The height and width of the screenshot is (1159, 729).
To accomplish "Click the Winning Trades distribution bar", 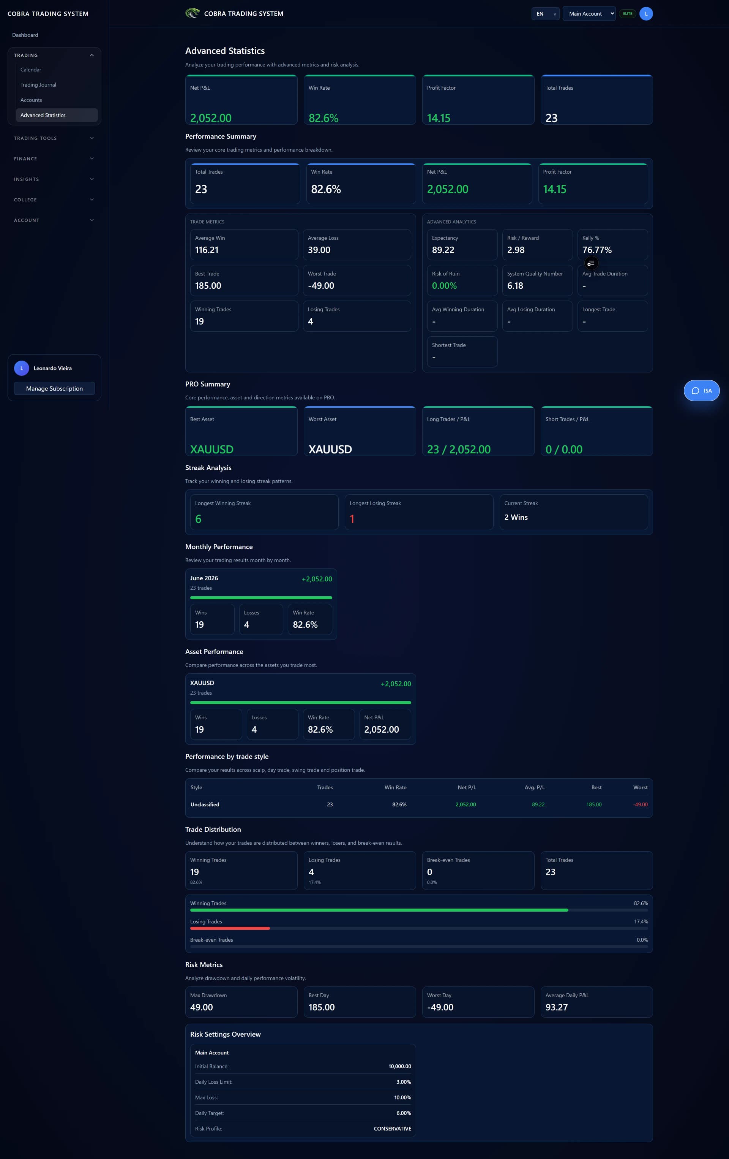I will (x=419, y=910).
